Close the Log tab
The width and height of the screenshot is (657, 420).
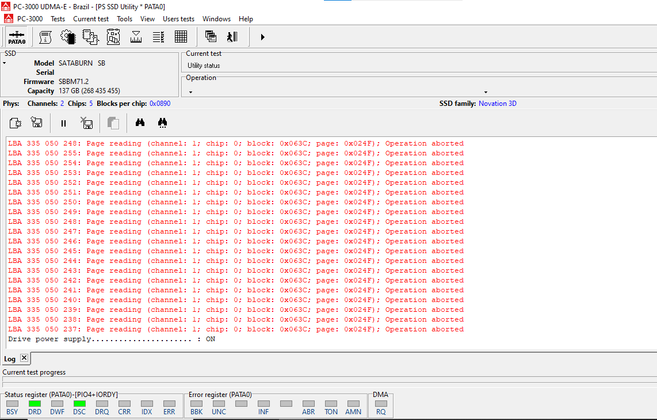pyautogui.click(x=24, y=358)
